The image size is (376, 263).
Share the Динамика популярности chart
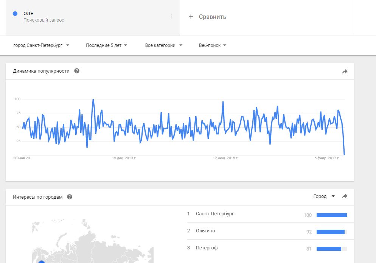coord(345,71)
